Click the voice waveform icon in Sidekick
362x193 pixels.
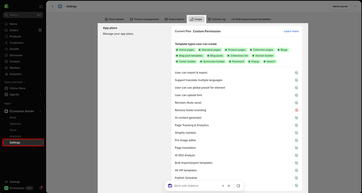point(229,186)
